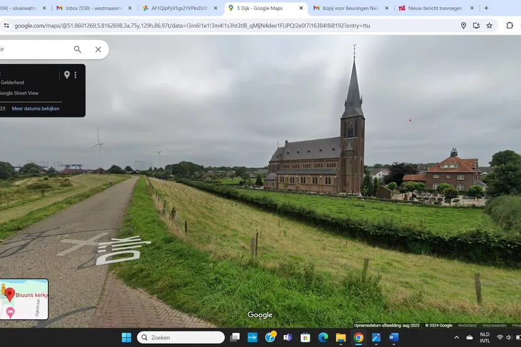Click the 'Gelderland' address text
The image size is (521, 347).
pos(13,82)
